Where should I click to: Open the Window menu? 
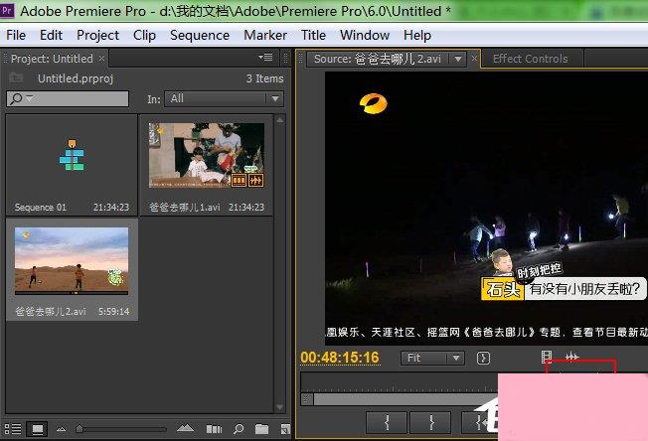tap(365, 35)
